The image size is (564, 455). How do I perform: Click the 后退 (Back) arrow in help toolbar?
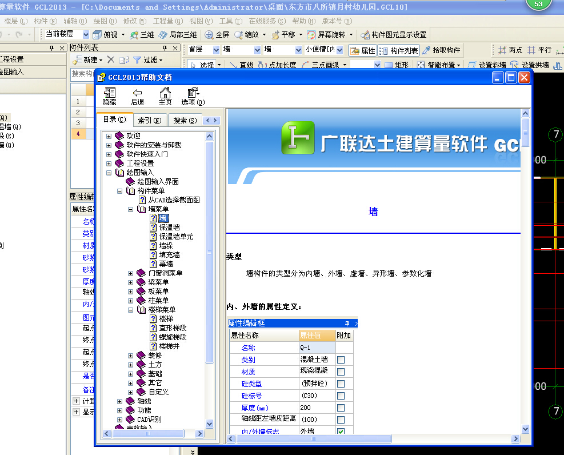pyautogui.click(x=137, y=97)
